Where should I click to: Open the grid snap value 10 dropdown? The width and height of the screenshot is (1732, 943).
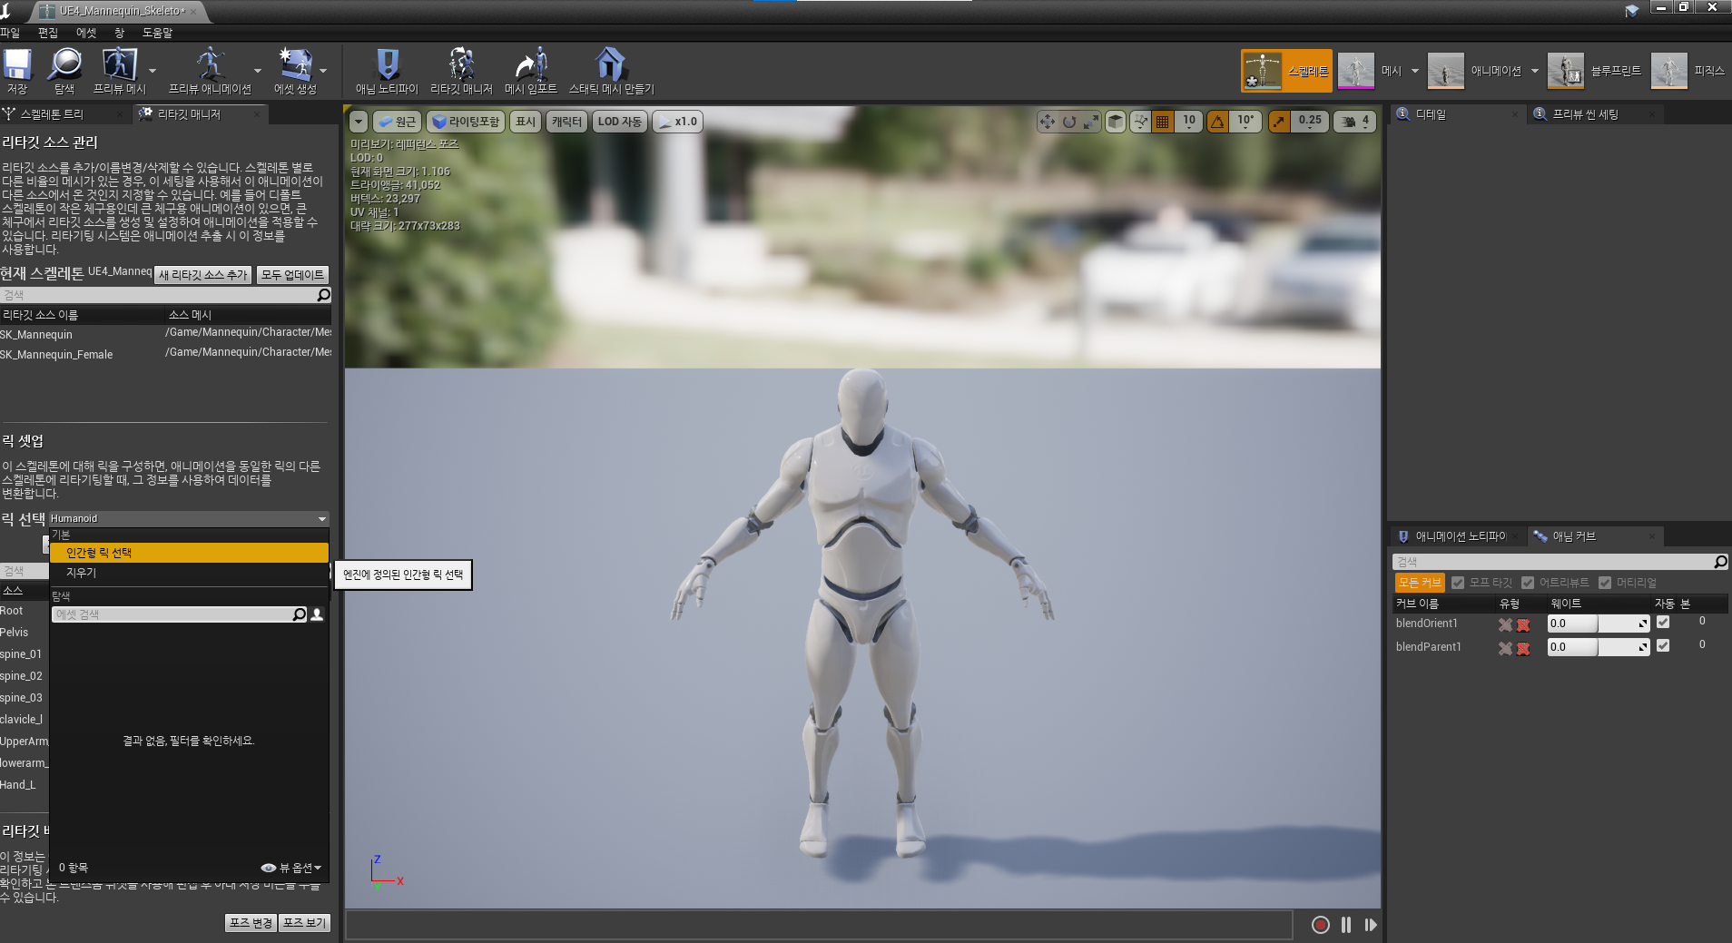pos(1189,122)
